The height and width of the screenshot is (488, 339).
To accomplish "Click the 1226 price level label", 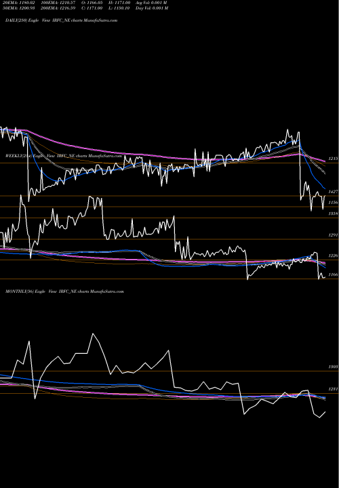I will coord(333,256).
